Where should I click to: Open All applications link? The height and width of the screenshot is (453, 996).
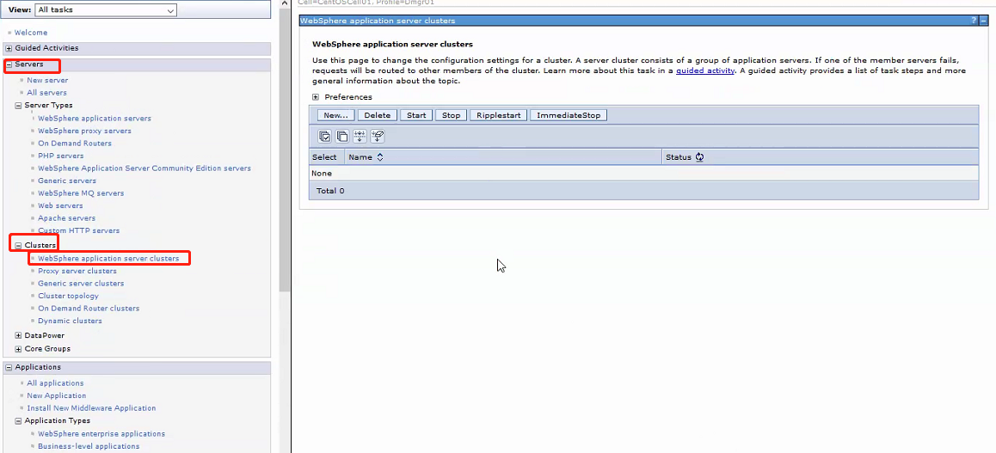[55, 383]
